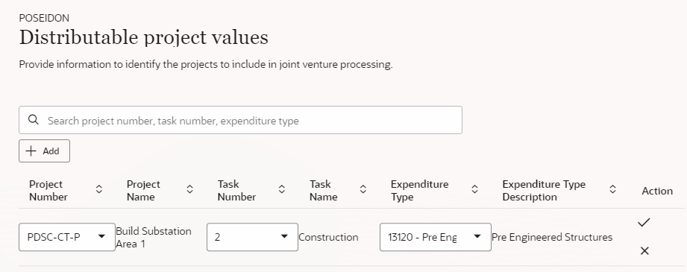
Task: Sort by Task Number column
Action: click(x=282, y=189)
